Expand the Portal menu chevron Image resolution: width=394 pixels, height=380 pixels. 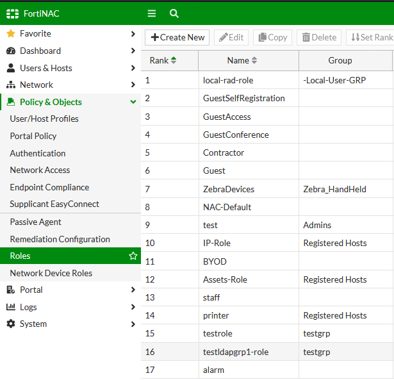click(133, 290)
